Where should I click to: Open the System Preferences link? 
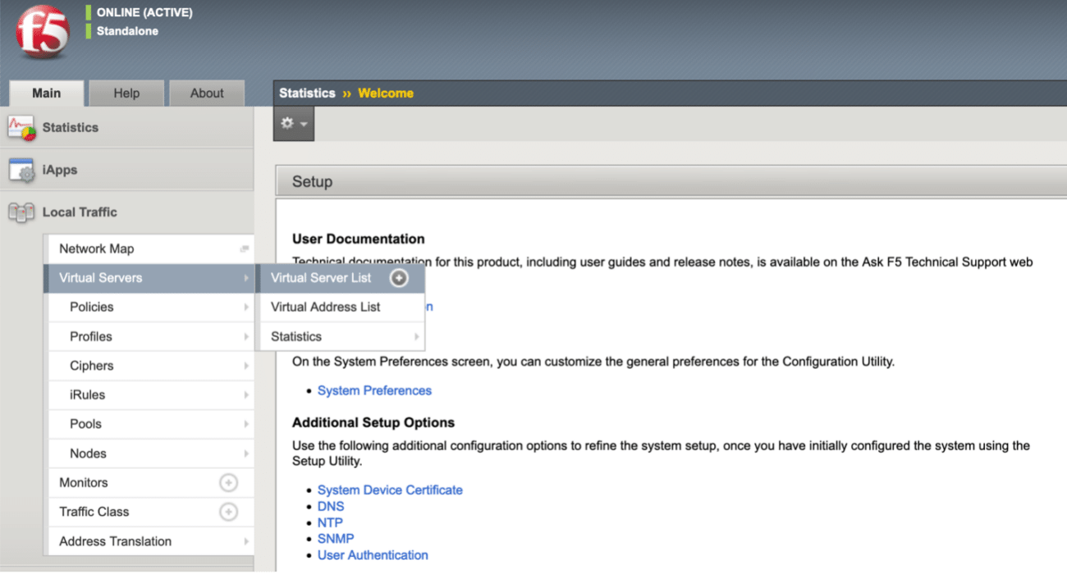pyautogui.click(x=374, y=390)
